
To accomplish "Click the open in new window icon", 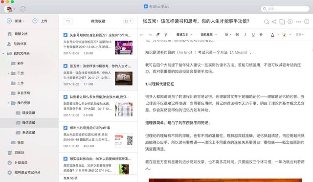I will tap(282, 22).
